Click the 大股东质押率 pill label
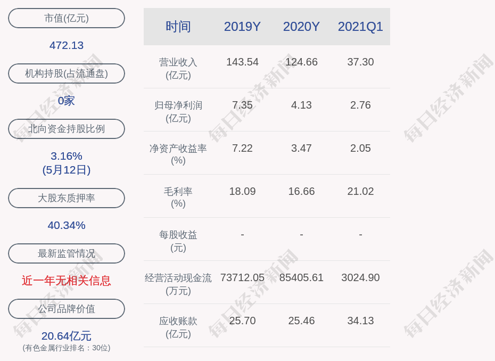Screen dimensions: 495x361 click(67, 198)
